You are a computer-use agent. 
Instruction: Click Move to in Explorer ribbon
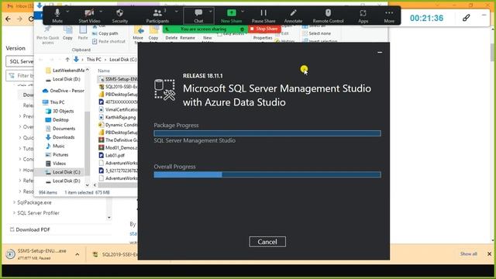(x=138, y=35)
